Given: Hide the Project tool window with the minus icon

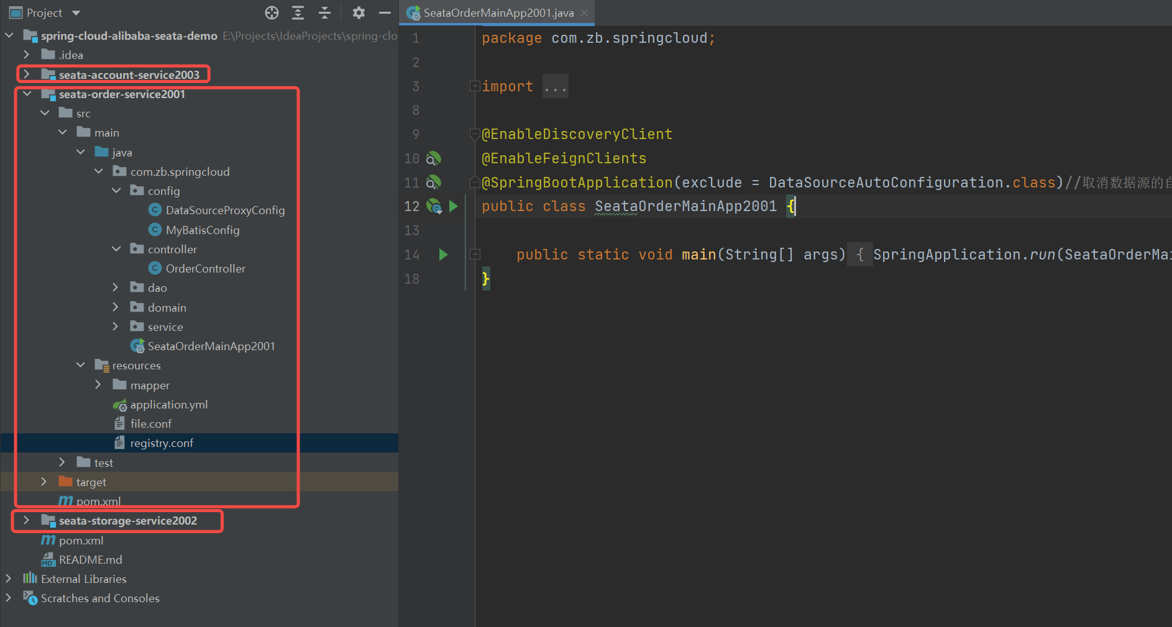Looking at the screenshot, I should coord(385,12).
